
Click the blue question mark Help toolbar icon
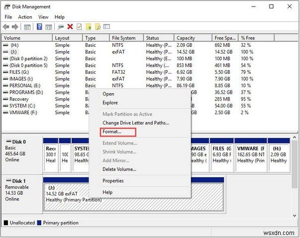point(39,26)
